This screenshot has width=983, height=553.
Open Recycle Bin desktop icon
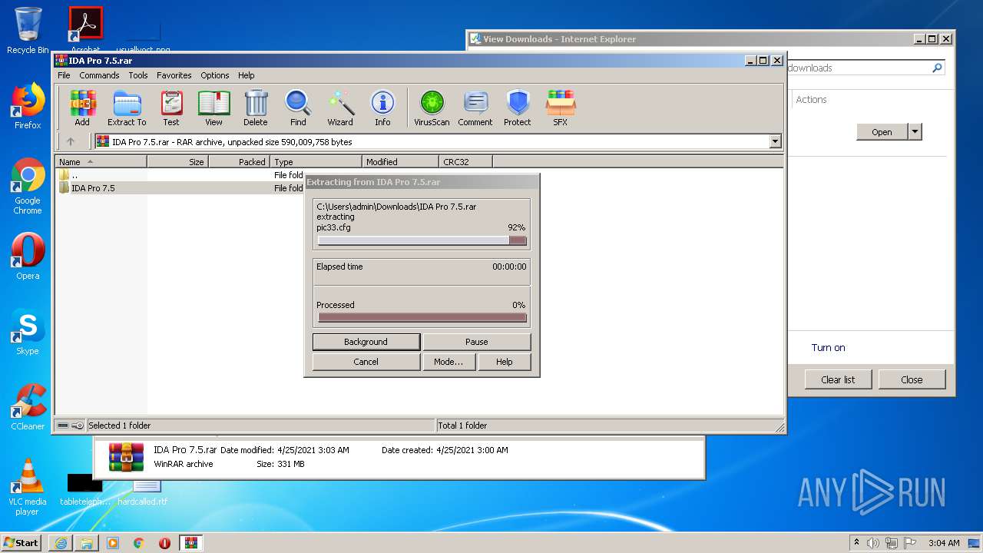28,31
